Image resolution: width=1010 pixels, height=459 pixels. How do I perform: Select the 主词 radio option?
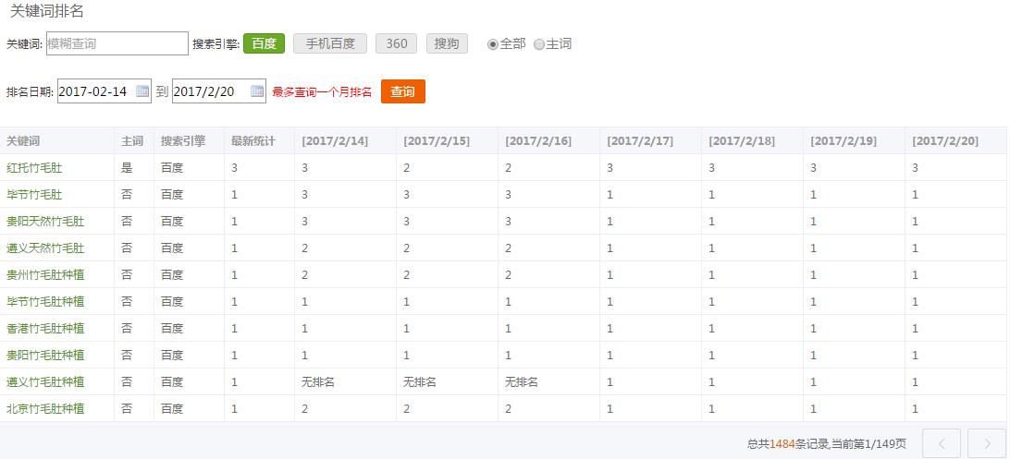tap(539, 44)
